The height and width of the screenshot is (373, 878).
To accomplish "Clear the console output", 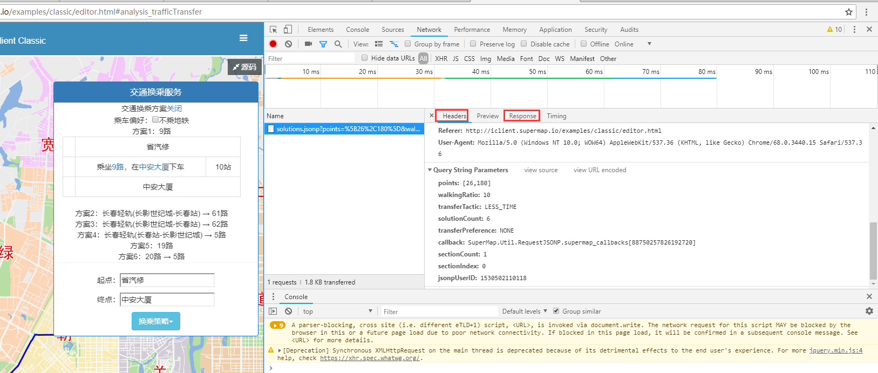I will tap(289, 311).
